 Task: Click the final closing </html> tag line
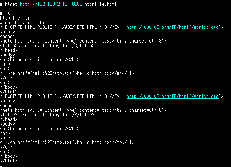(x=9, y=161)
